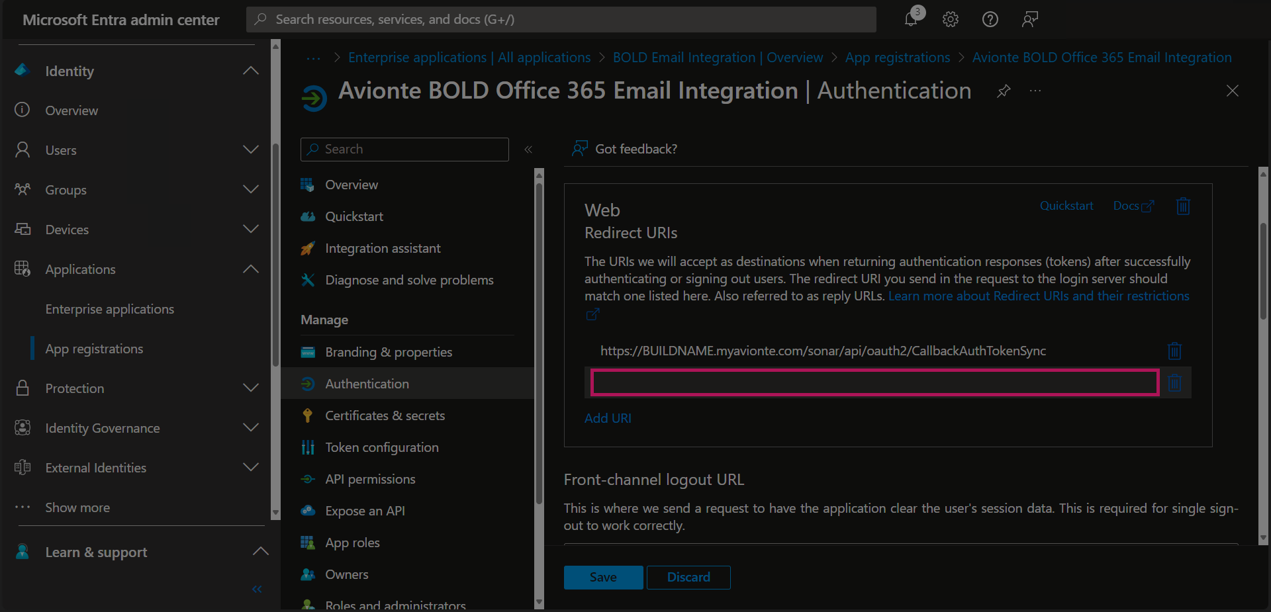
Task: Expand Identity Governance section
Action: [x=251, y=428]
